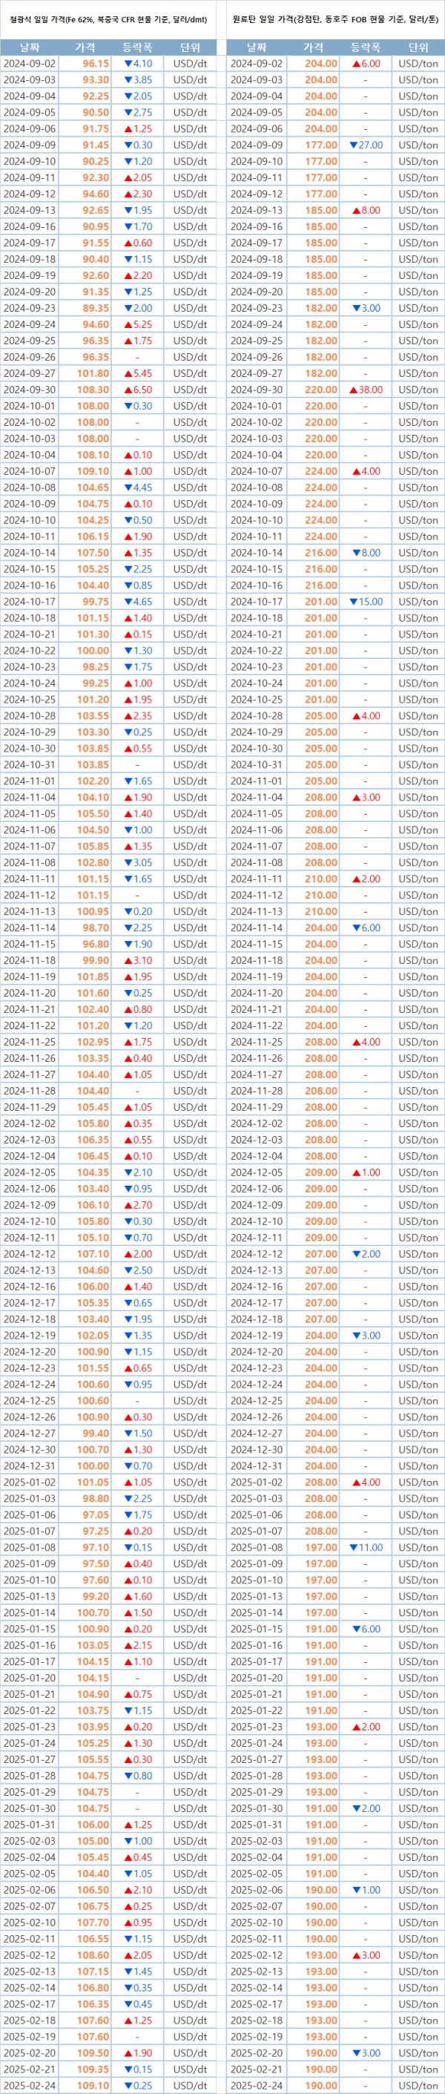Viewport: 445px width, 2094px height.
Task: Select iron ore price 109.50 on 2025-02-20
Action: coord(93,2052)
